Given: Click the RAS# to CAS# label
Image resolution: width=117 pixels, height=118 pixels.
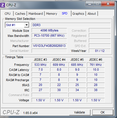Looking at the screenshot, I should (19, 75).
